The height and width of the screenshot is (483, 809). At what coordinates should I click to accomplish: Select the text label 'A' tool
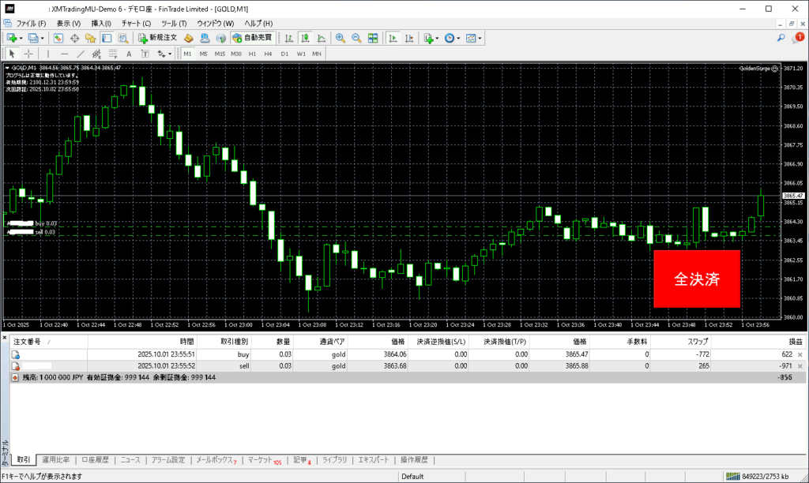128,54
